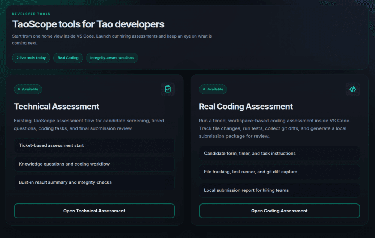Select 'Candidate form, timer, and task instructions'

pos(279,154)
